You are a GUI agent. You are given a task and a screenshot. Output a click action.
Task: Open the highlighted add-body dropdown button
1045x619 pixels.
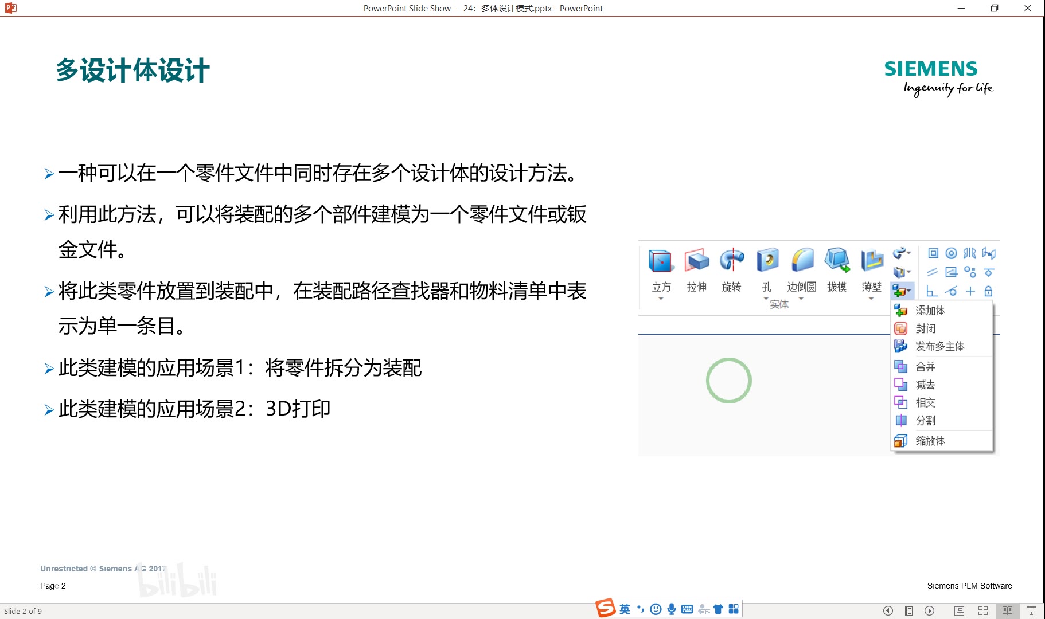coord(902,291)
